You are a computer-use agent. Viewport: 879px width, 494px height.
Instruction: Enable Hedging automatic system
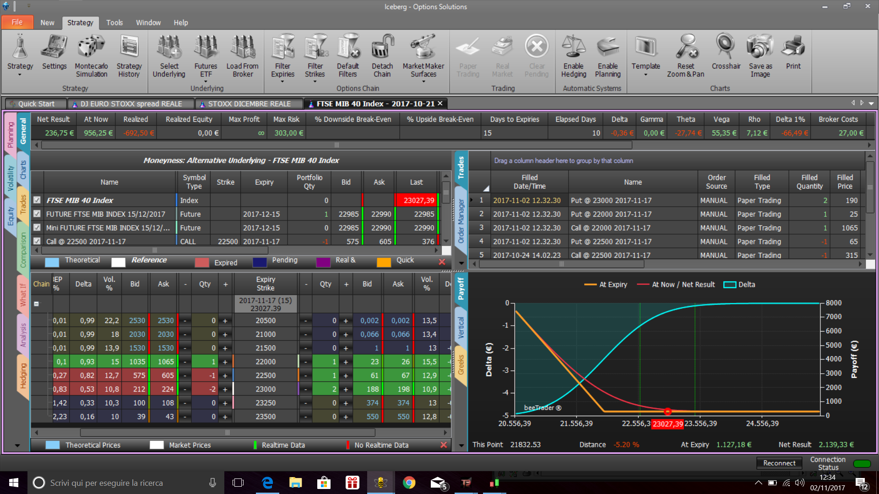(x=573, y=57)
